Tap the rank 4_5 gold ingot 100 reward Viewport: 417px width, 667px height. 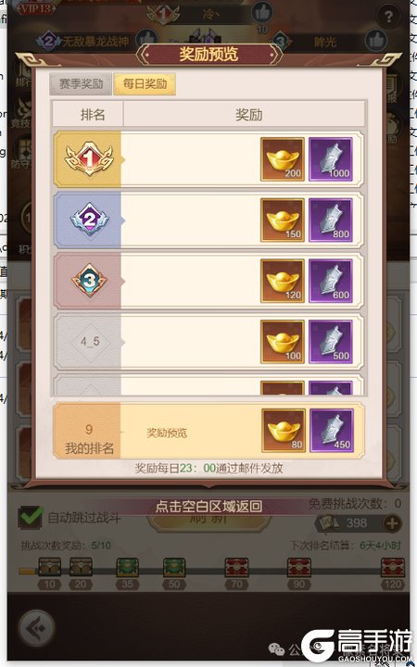(x=283, y=342)
